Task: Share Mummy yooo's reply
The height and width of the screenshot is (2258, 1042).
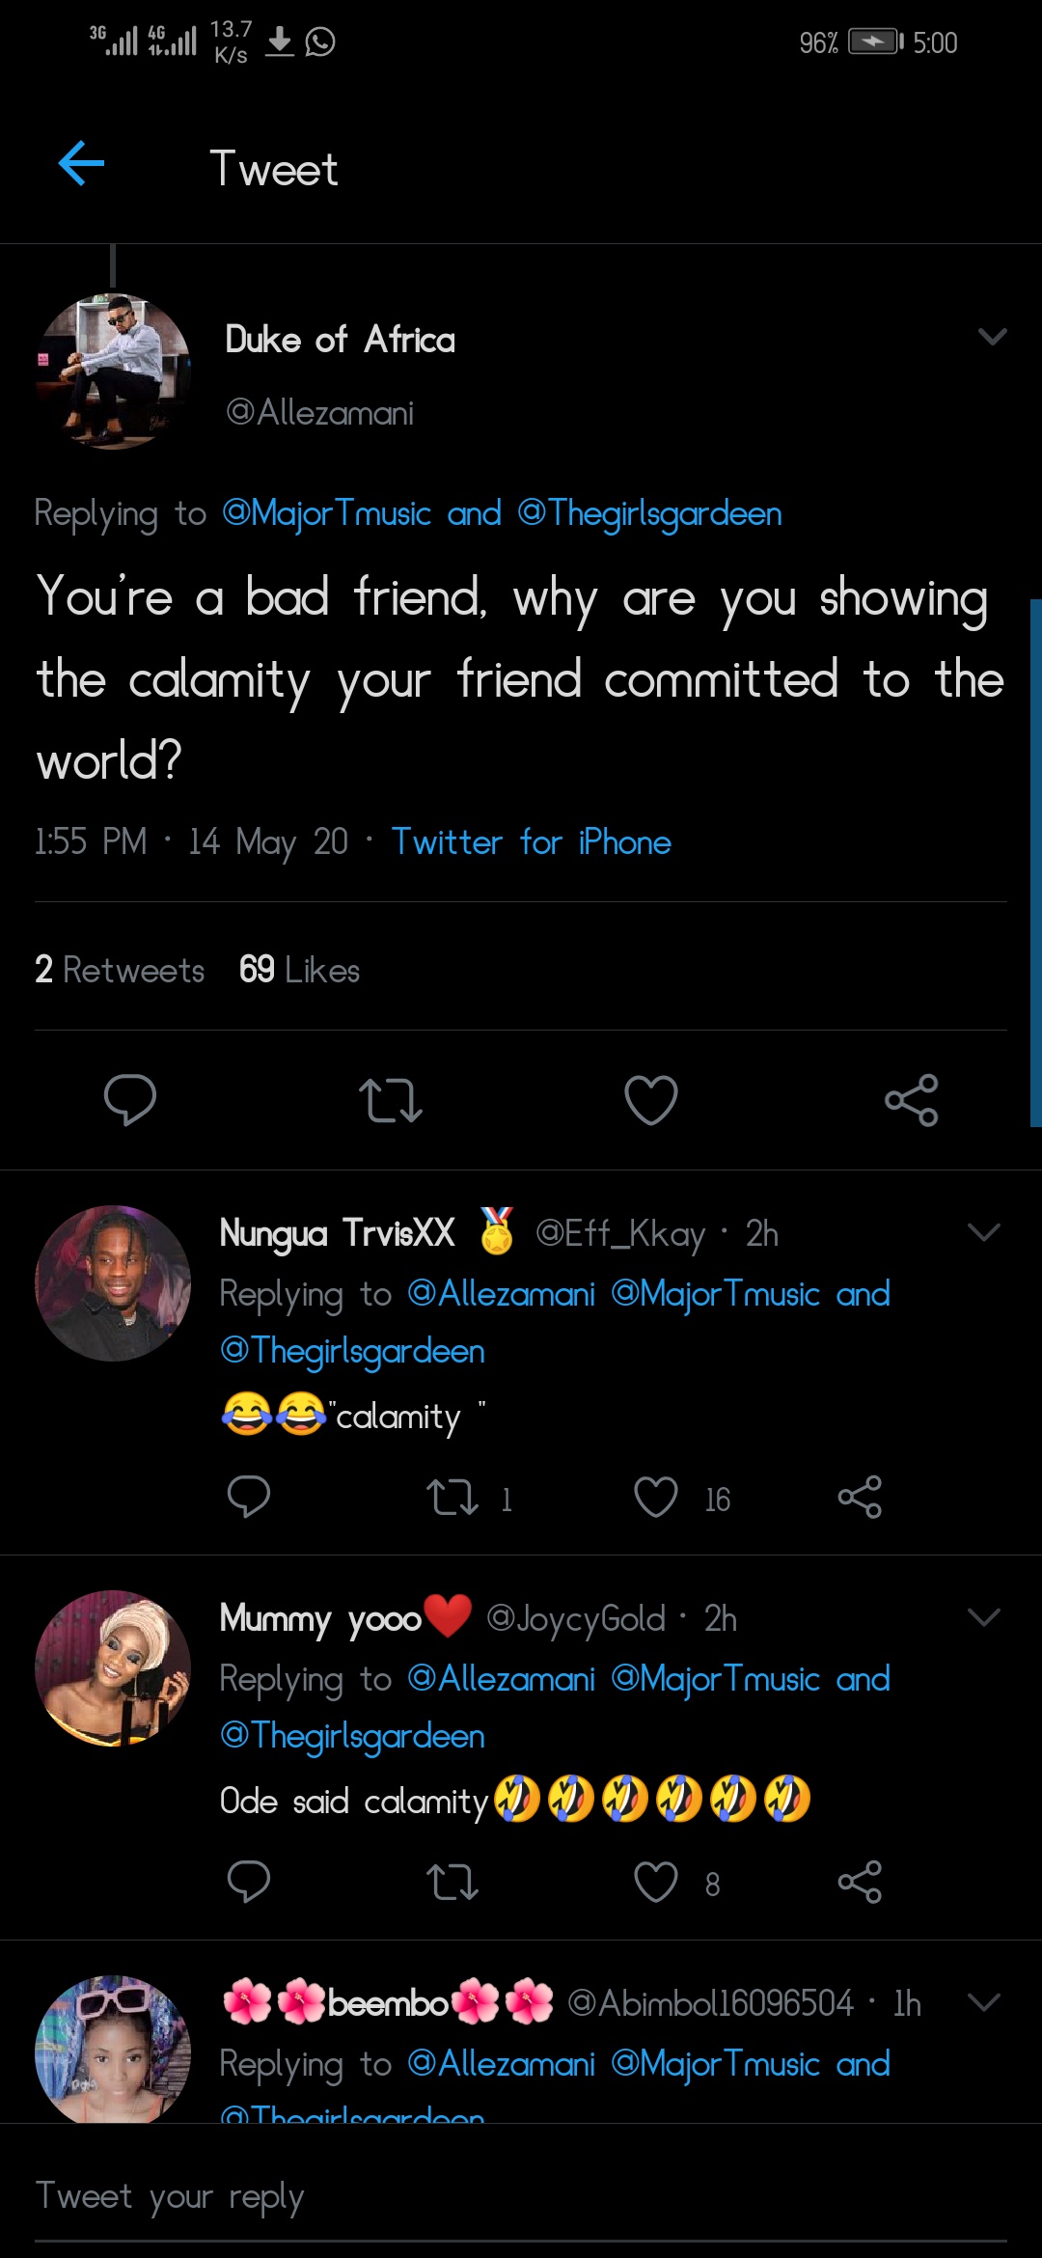Action: 860,1882
